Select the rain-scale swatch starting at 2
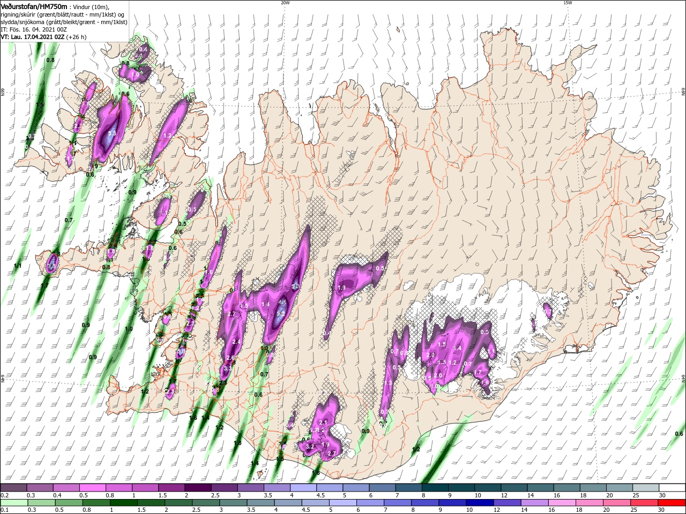This screenshot has height=514, width=686. 178,502
